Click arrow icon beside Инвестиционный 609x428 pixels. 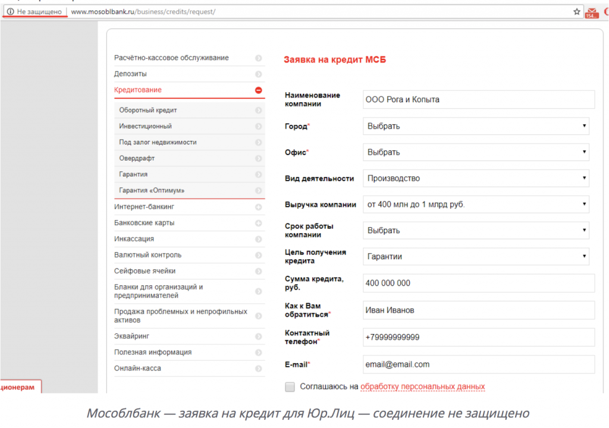pyautogui.click(x=258, y=127)
